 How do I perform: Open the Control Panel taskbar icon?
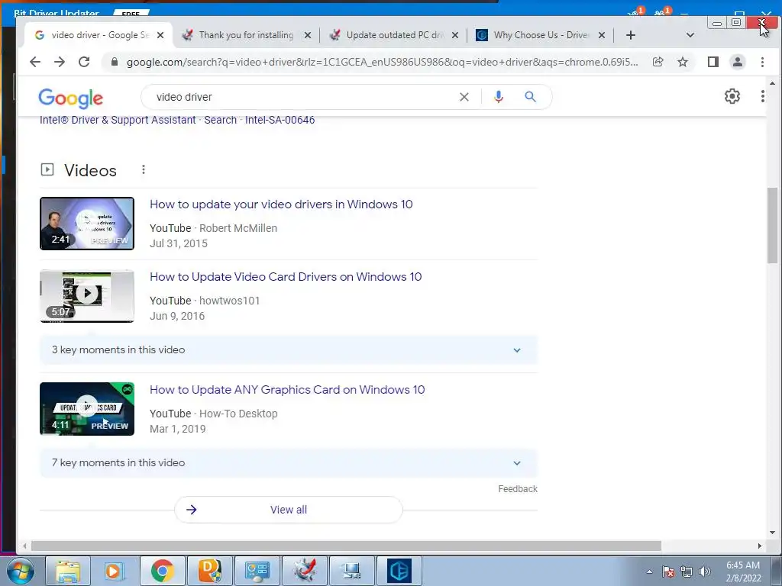point(257,571)
